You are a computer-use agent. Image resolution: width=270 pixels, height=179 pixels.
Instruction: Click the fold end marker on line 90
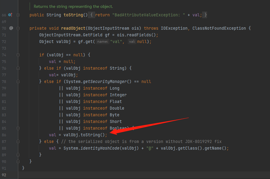click(18, 161)
